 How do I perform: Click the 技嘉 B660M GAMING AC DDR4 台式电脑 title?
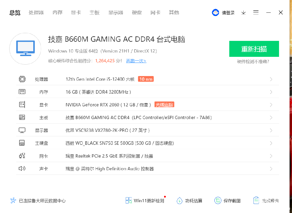(117, 39)
